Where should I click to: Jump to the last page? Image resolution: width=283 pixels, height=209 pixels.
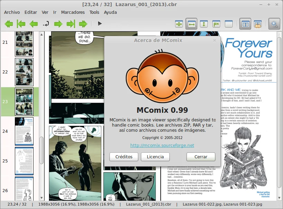coord(71,24)
